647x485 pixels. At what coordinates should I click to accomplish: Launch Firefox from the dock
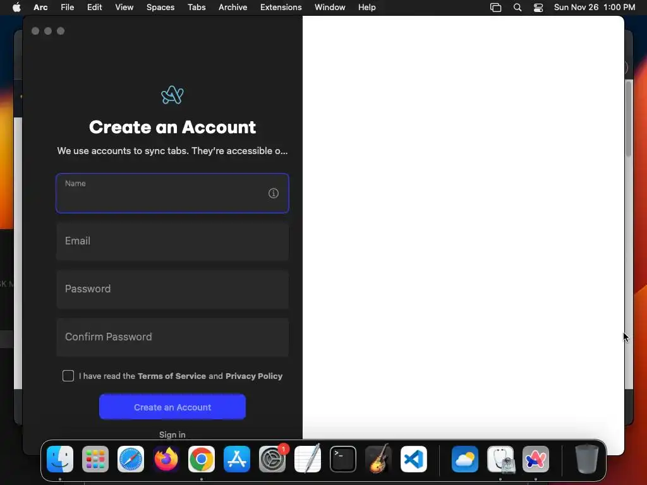pyautogui.click(x=166, y=458)
